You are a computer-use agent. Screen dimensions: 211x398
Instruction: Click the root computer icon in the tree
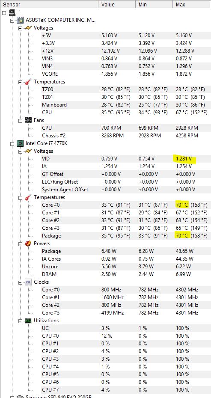coord(12,12)
